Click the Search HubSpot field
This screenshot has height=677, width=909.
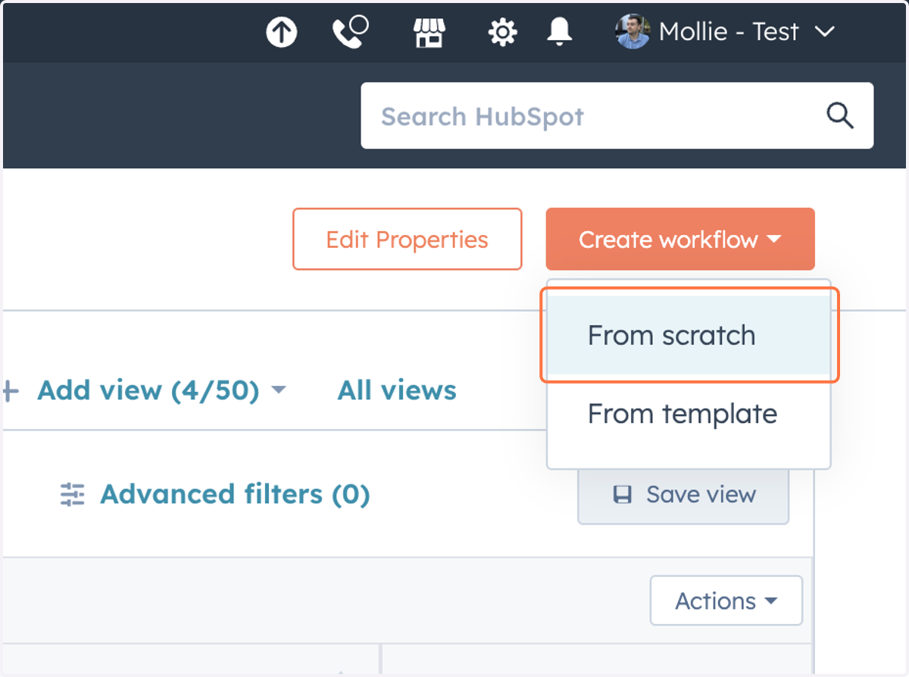pos(617,116)
